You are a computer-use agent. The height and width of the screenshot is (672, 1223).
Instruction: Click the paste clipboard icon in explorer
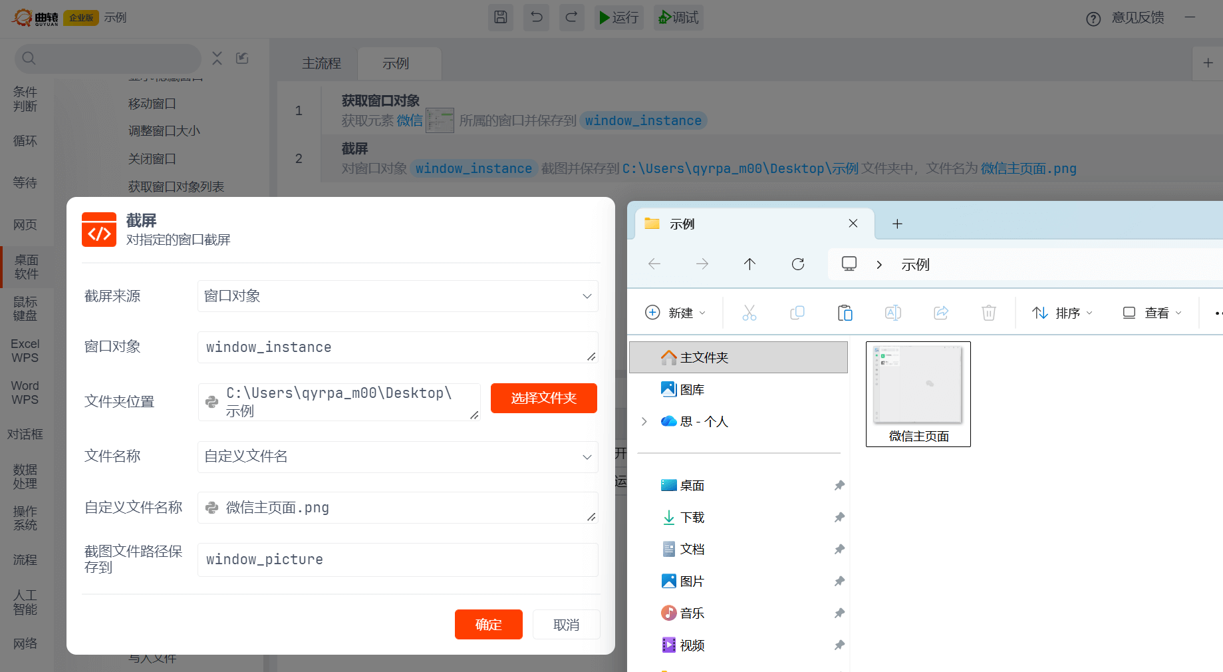(x=845, y=313)
